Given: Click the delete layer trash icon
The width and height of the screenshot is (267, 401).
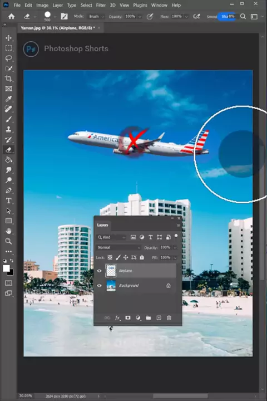Looking at the screenshot, I should click(x=169, y=318).
